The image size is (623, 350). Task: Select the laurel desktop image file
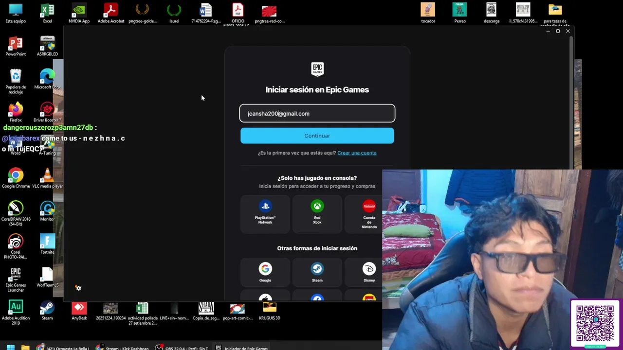coord(174,13)
